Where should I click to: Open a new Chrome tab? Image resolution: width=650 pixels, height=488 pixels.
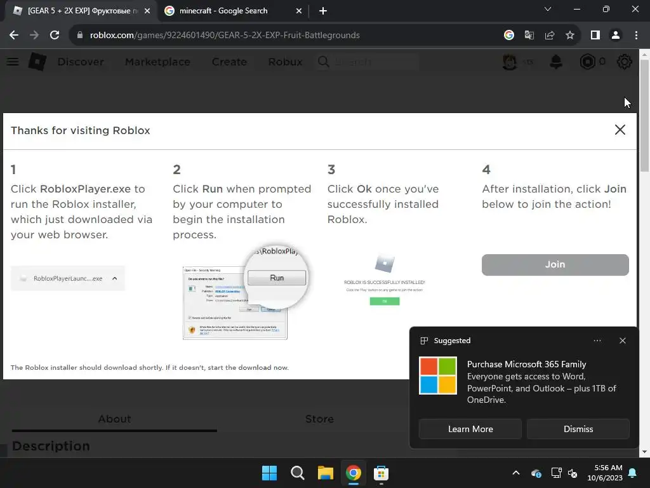point(323,11)
